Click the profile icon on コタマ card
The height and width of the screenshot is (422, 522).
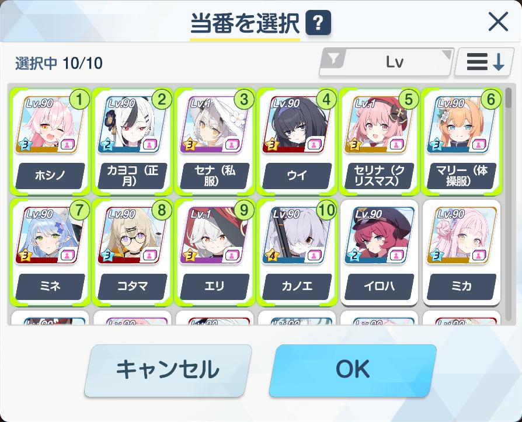pyautogui.click(x=149, y=256)
